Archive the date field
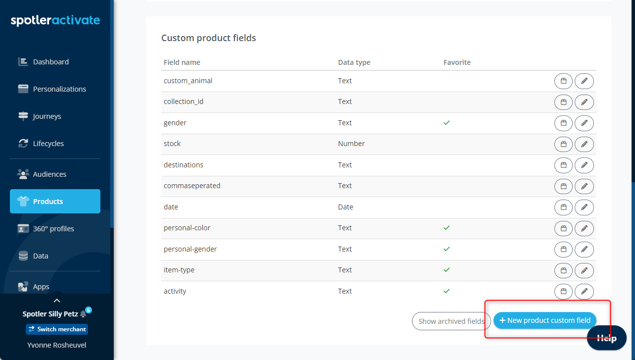The height and width of the screenshot is (360, 635). click(563, 207)
